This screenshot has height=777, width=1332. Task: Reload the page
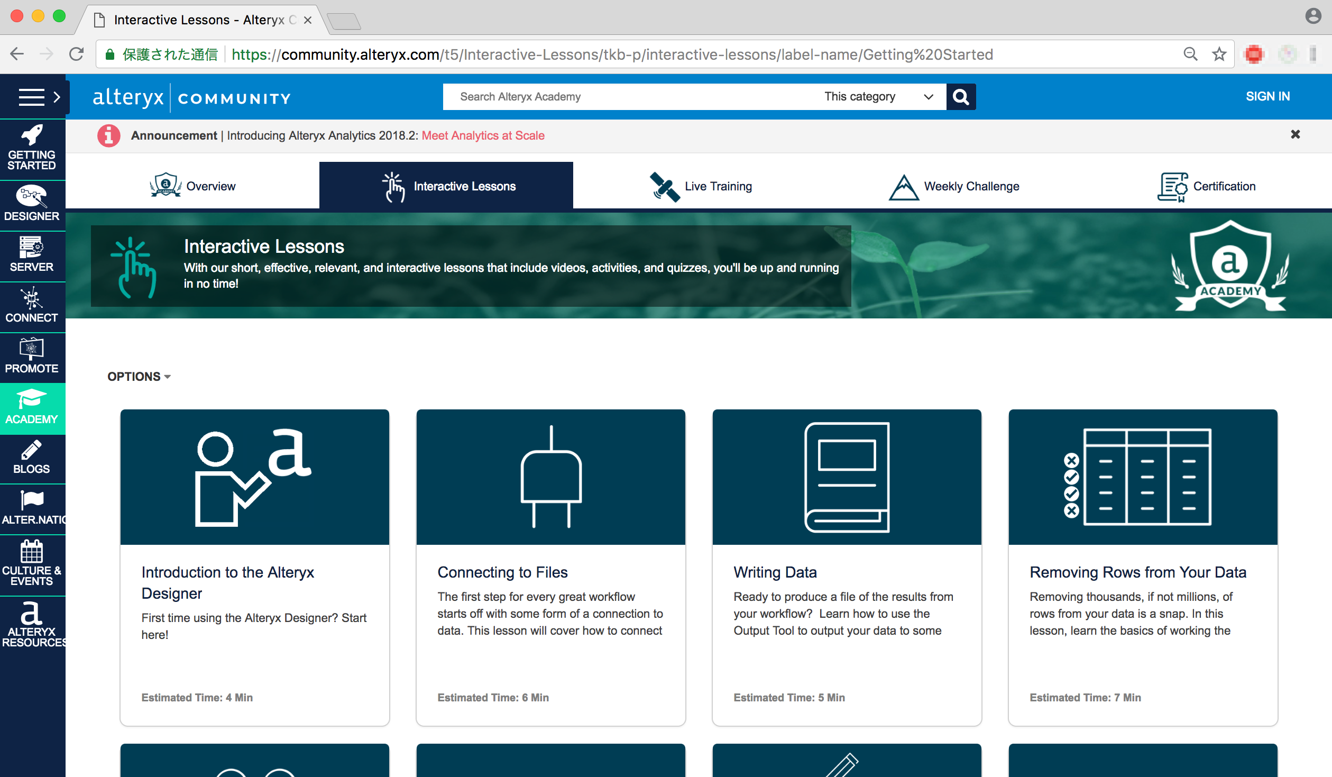click(77, 54)
